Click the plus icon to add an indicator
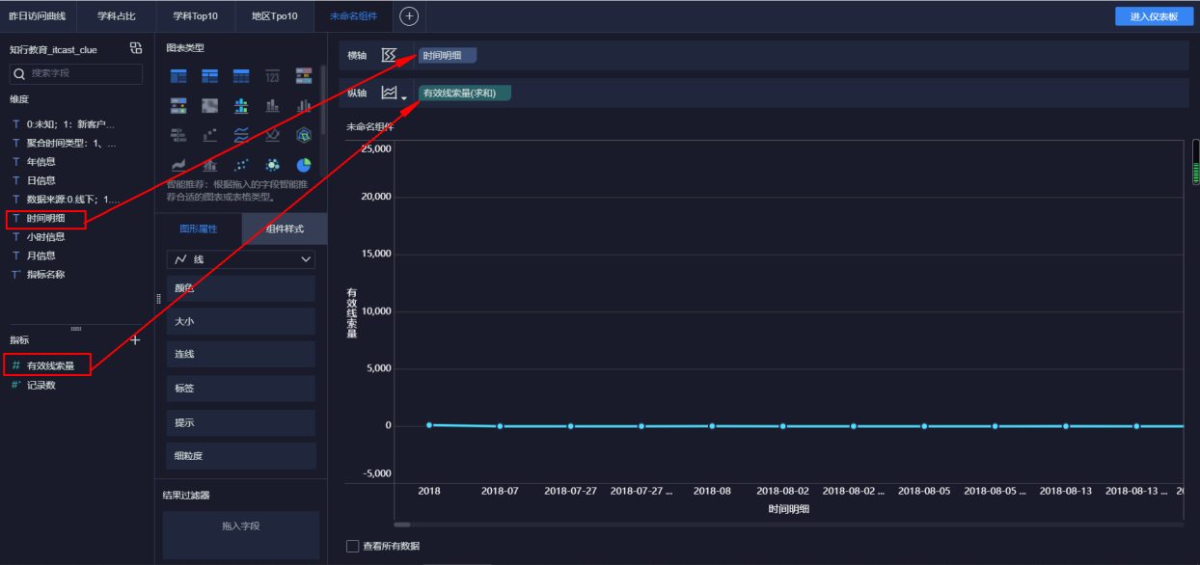1200x565 pixels. coord(135,339)
